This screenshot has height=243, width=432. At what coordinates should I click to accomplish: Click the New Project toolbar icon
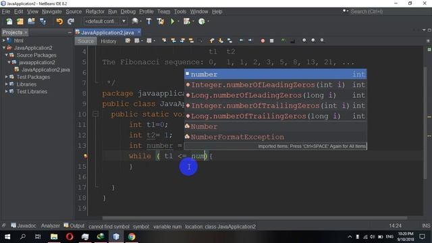[20, 21]
